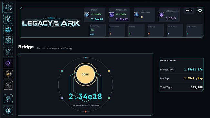Open the wrench upgrades sidebar icon
Image resolution: width=210 pixels, height=118 pixels.
[8, 19]
